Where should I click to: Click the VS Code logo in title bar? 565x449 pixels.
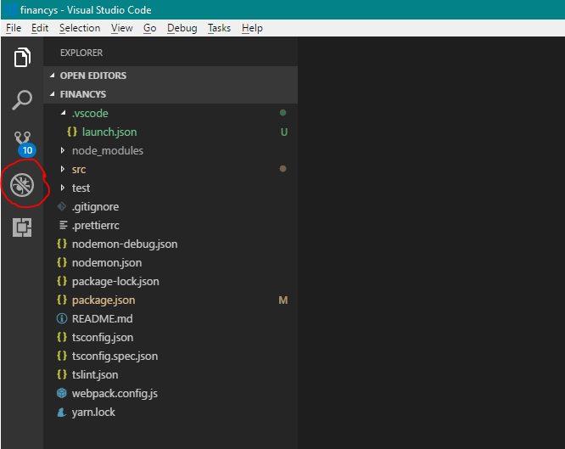click(9, 9)
